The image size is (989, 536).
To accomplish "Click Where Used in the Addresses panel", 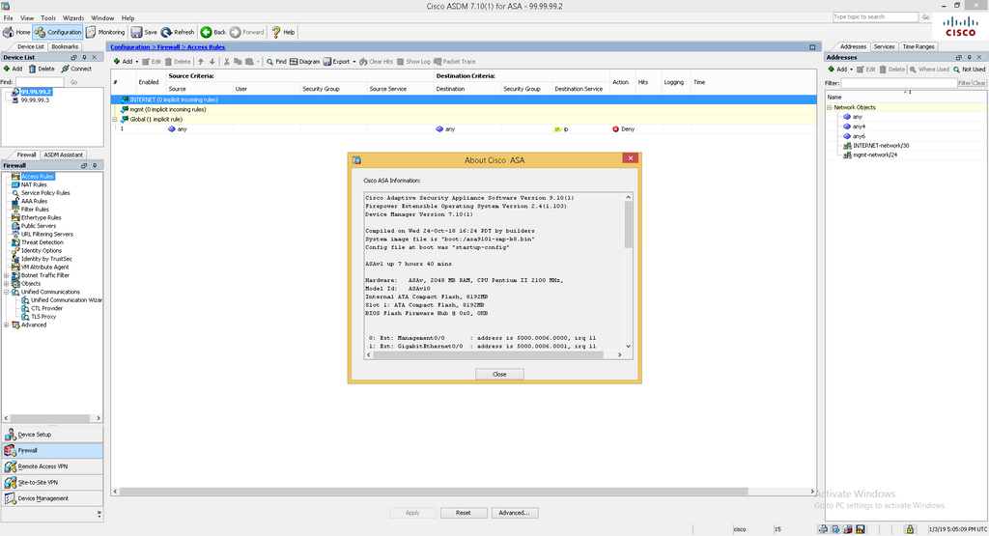I will pos(929,70).
